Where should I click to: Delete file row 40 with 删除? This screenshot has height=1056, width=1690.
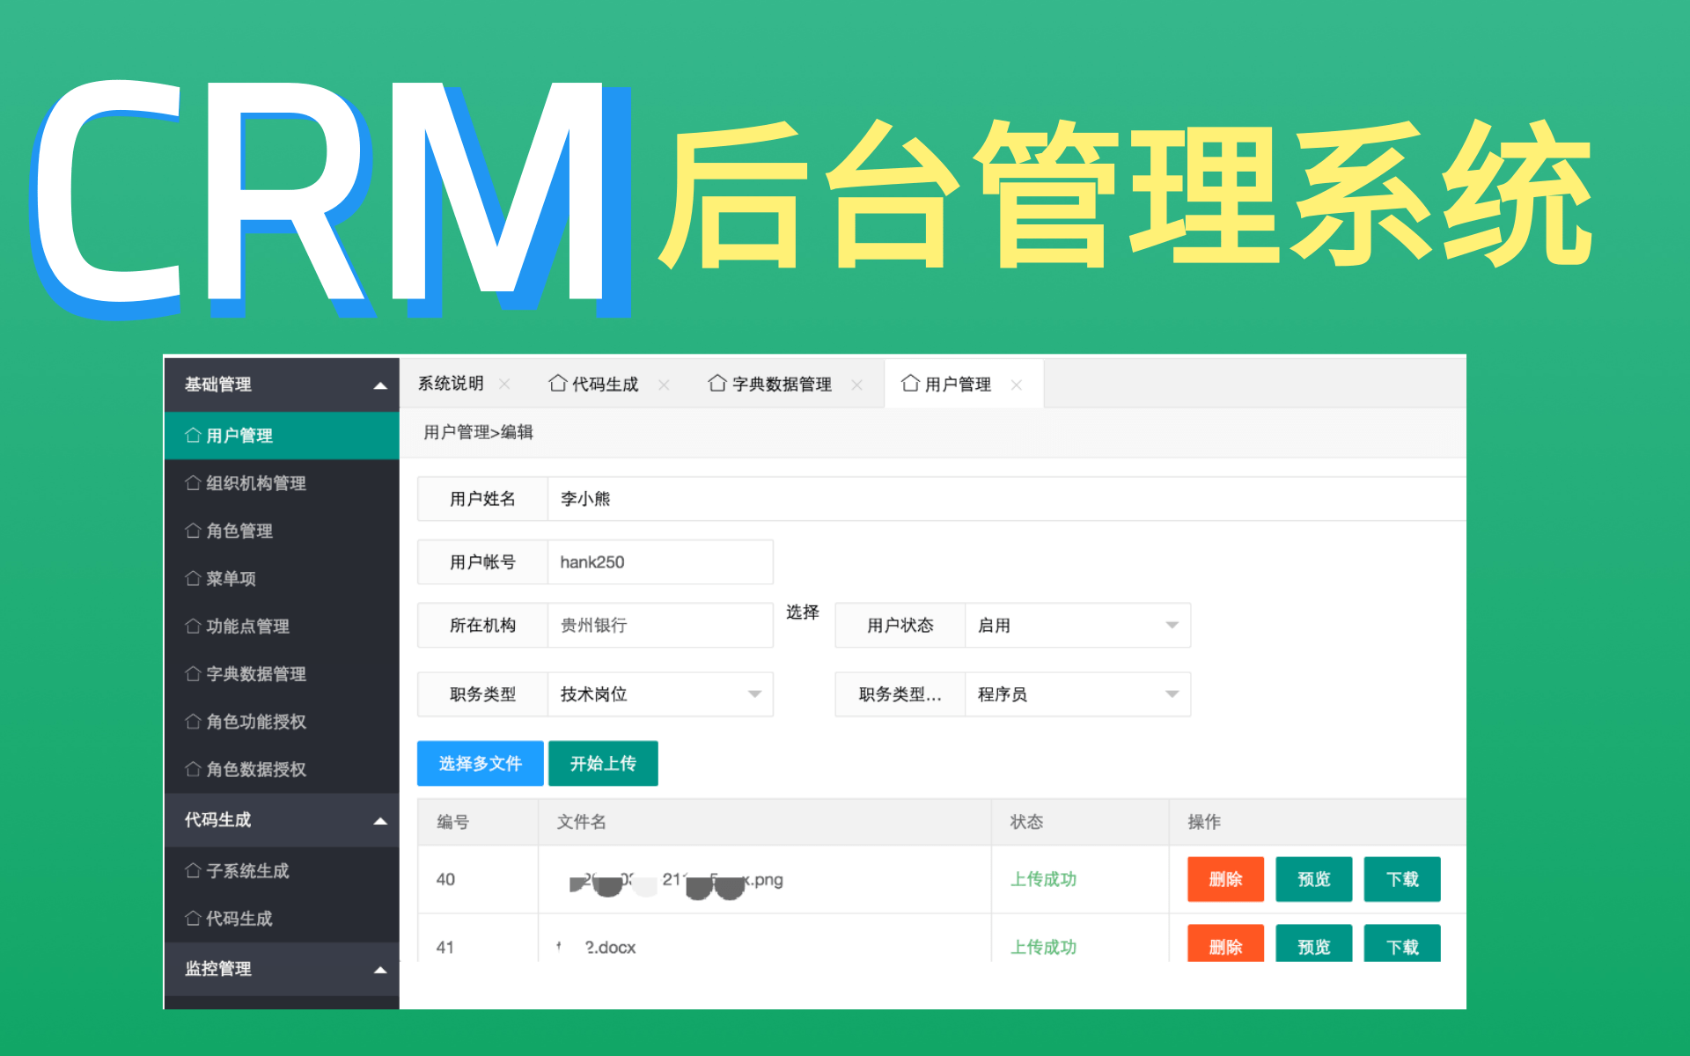tap(1225, 879)
